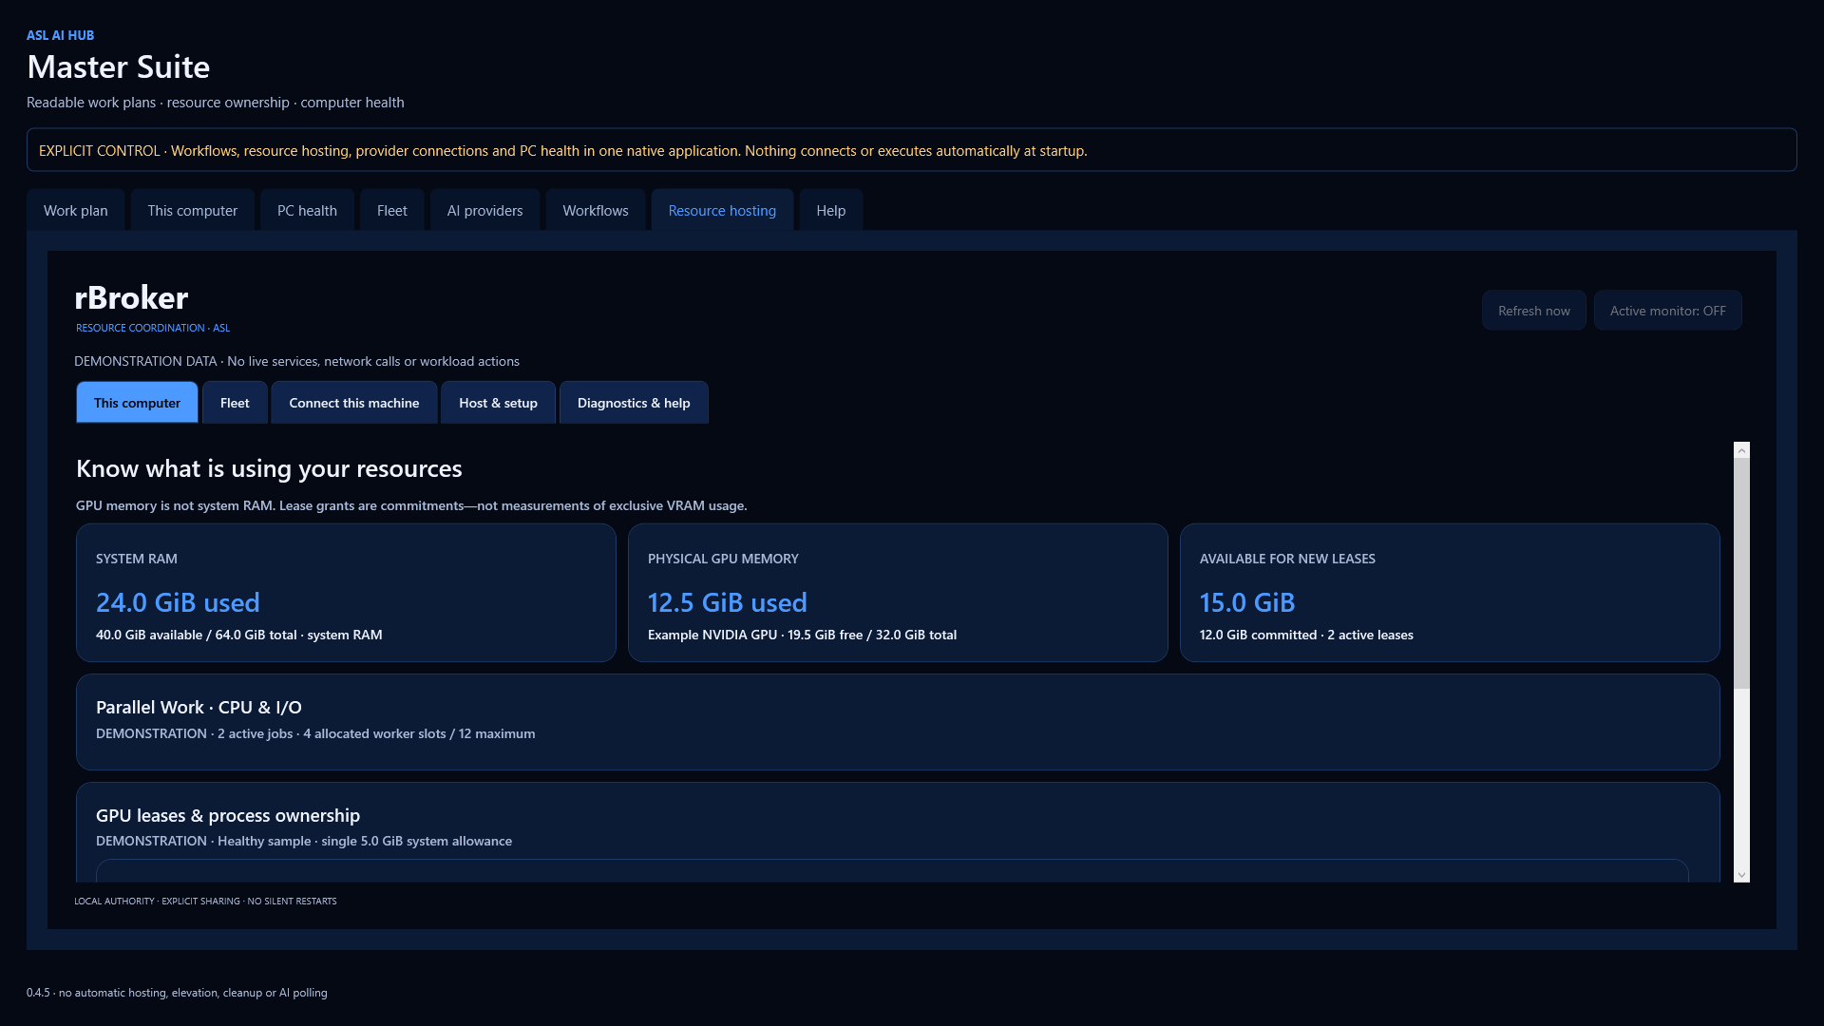Viewport: 1824px width, 1026px height.
Task: Click the 24.0 GiB used value
Action: coord(178,602)
